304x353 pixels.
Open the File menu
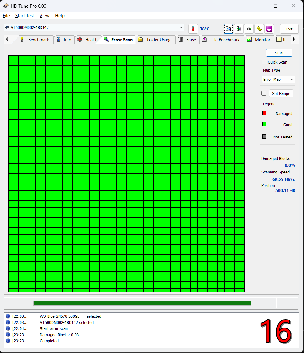6,16
